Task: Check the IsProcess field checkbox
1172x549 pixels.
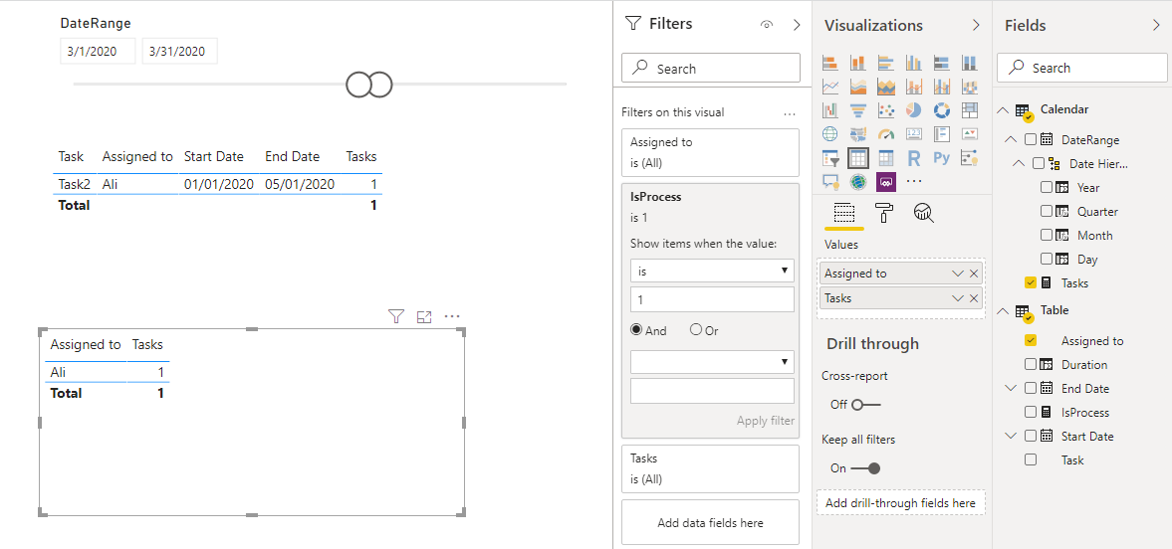Action: click(x=1031, y=413)
